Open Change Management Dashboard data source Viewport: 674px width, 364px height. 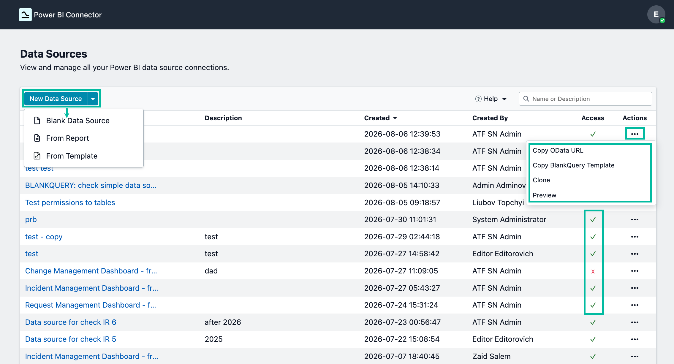coord(91,271)
